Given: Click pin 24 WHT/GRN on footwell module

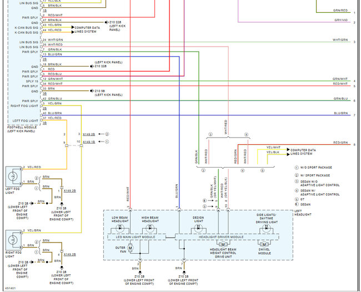Looking at the screenshot, I should coord(53,39).
